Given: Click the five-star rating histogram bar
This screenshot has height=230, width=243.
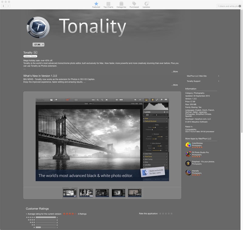Looking at the screenshot, I should (46, 218).
